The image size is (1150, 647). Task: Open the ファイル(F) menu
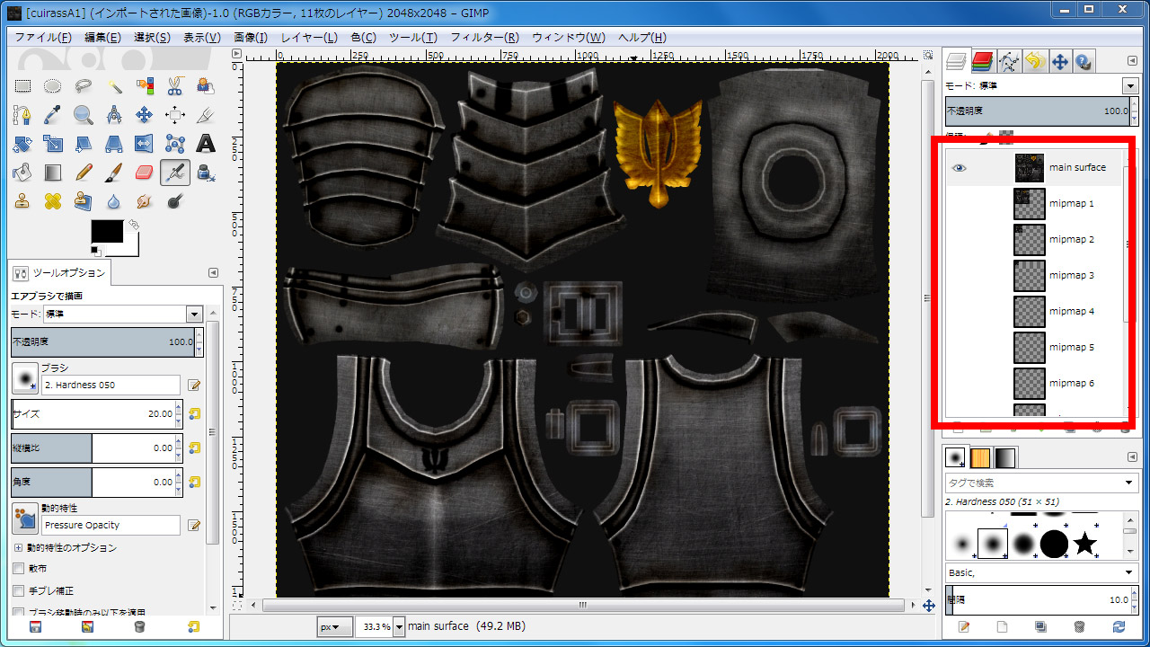point(43,38)
